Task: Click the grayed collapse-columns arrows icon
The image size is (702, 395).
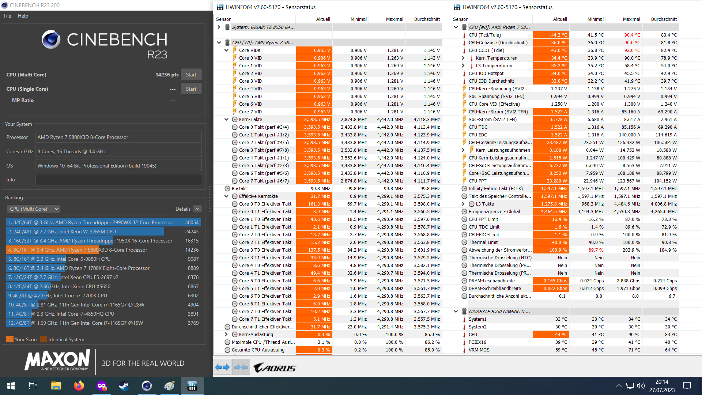Action: tap(241, 367)
